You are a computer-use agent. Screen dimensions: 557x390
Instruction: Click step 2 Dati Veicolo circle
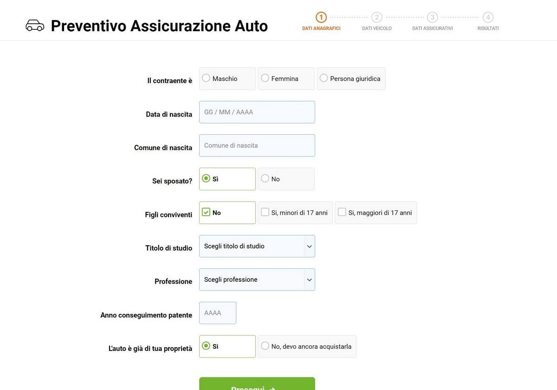[x=377, y=17]
